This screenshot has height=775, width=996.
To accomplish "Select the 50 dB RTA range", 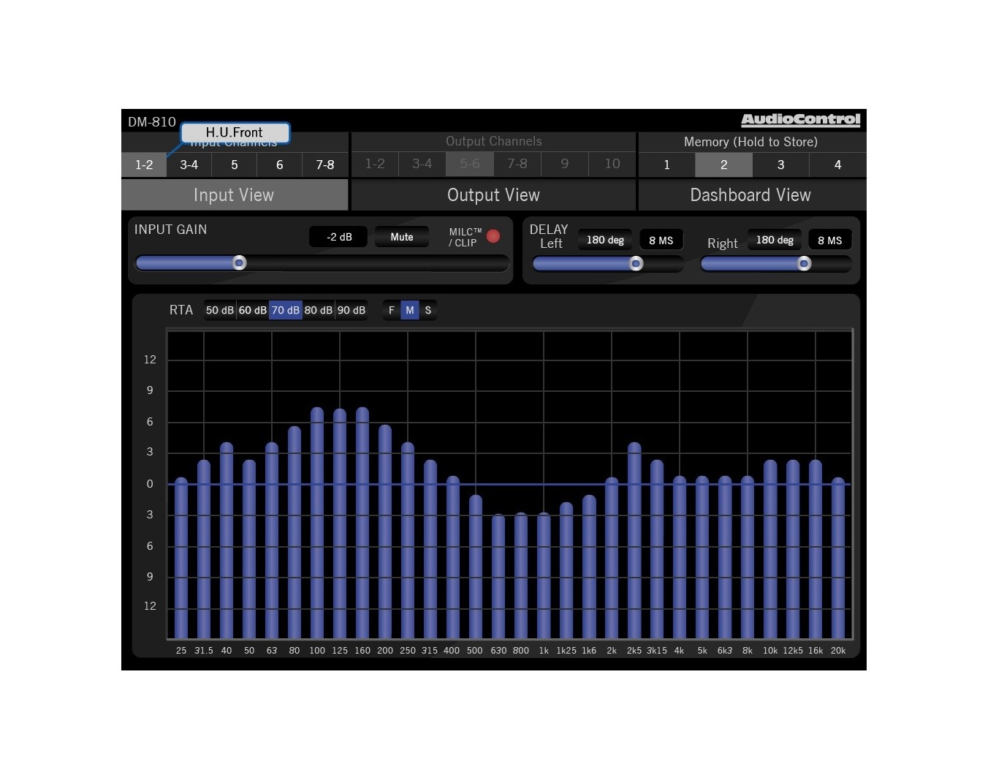I will coord(219,310).
